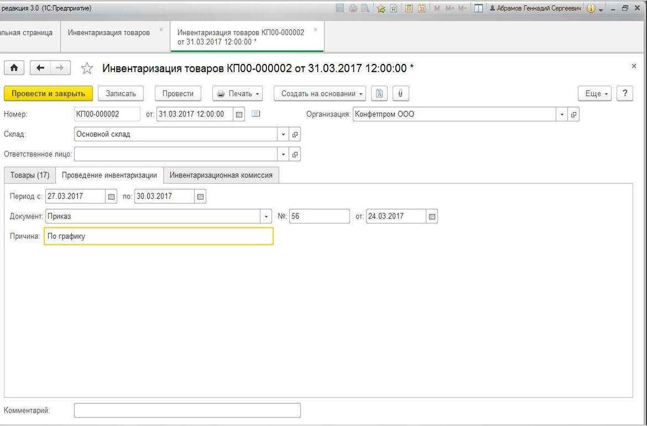Open the Документ Приказ dropdown
The image size is (647, 426).
point(266,216)
